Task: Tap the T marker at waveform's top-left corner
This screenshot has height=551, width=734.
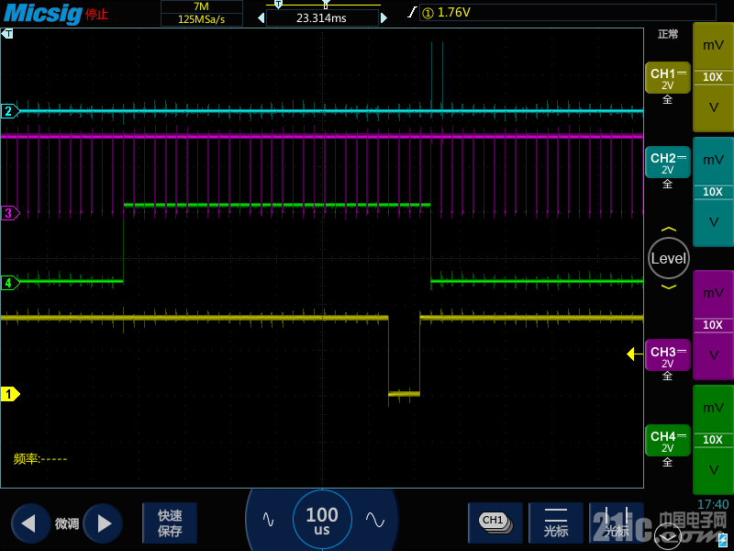Action: 7,34
